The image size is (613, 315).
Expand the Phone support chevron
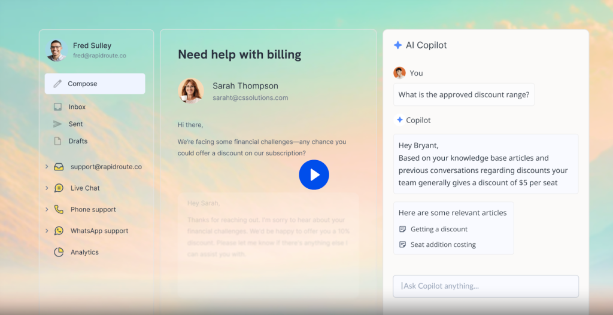point(47,209)
